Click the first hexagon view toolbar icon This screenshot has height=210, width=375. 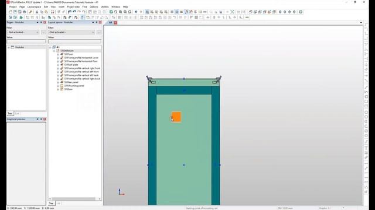pyautogui.click(x=280, y=12)
